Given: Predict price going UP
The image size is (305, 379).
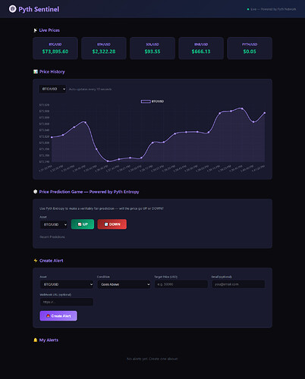Looking at the screenshot, I should point(83,224).
